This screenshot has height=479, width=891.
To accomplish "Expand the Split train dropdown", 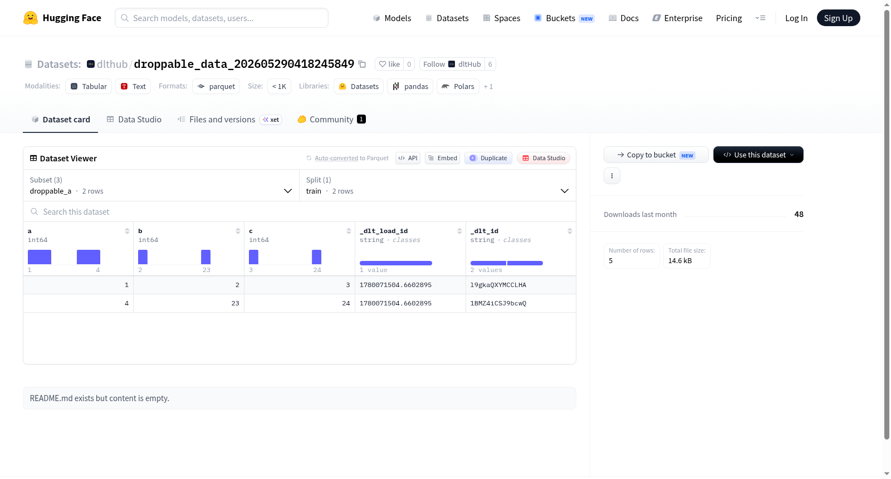I will 438,185.
